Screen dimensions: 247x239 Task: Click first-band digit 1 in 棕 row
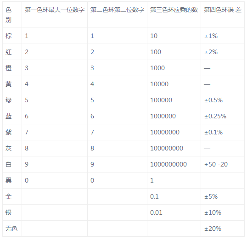pos(27,36)
